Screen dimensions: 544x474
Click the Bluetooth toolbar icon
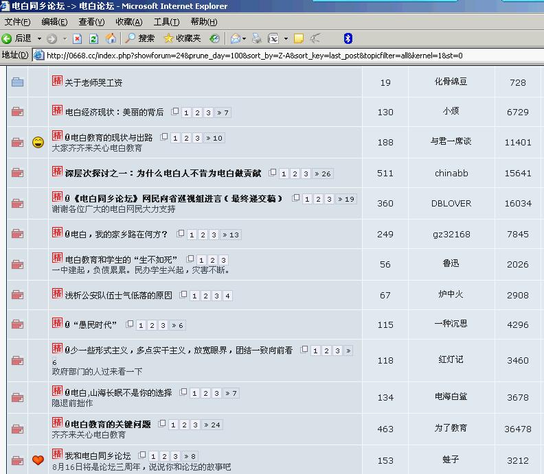pos(348,38)
